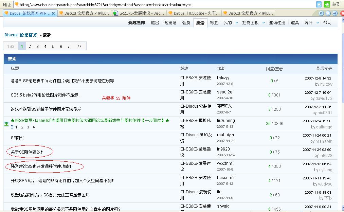Image resolution: width=344 pixels, height=212 pixels.
Task: Open thread 设置远程附件后，SS首页无法正常显示图片
Action: coord(50,195)
